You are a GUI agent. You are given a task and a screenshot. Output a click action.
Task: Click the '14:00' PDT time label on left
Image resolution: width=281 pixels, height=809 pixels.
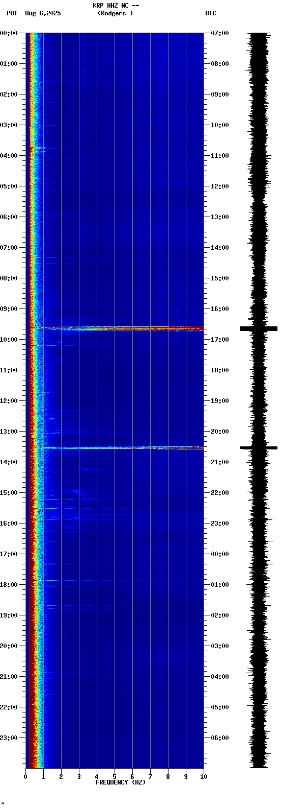coord(9,462)
